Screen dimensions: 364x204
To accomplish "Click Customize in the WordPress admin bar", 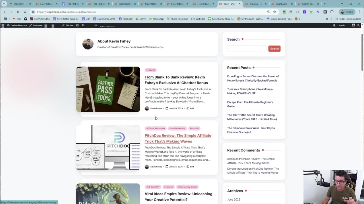I will (x=36, y=25).
